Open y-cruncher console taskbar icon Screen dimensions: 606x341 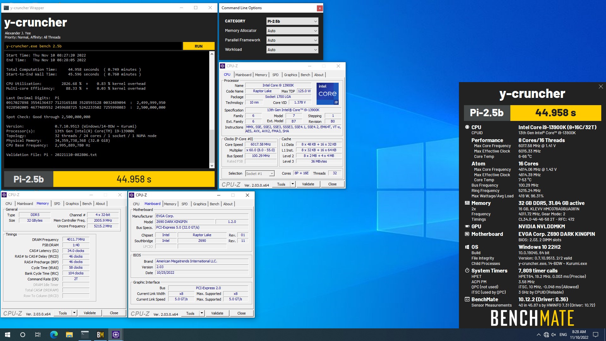pos(85,335)
